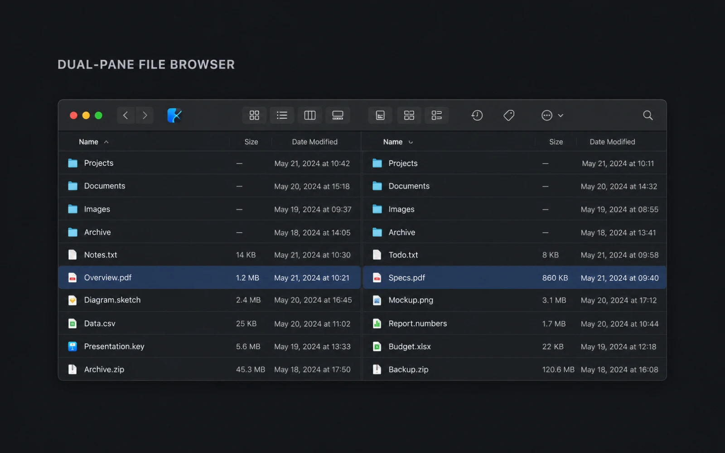Toggle left pane ascending sort arrow
This screenshot has width=725, height=453.
coord(106,142)
